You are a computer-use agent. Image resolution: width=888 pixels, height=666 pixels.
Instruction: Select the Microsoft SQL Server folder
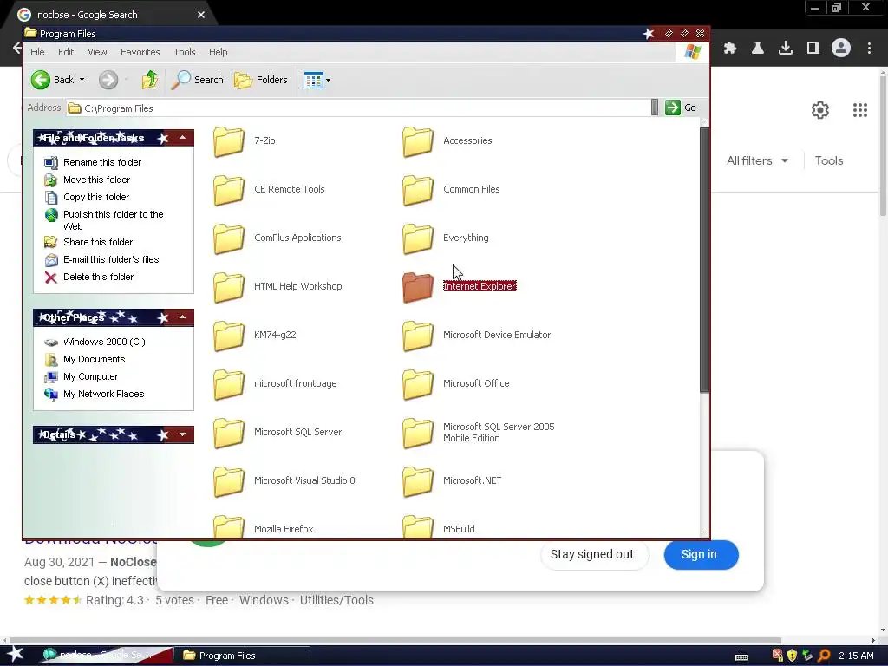[x=229, y=434]
